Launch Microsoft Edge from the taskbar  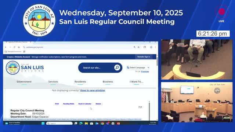tap(81, 124)
